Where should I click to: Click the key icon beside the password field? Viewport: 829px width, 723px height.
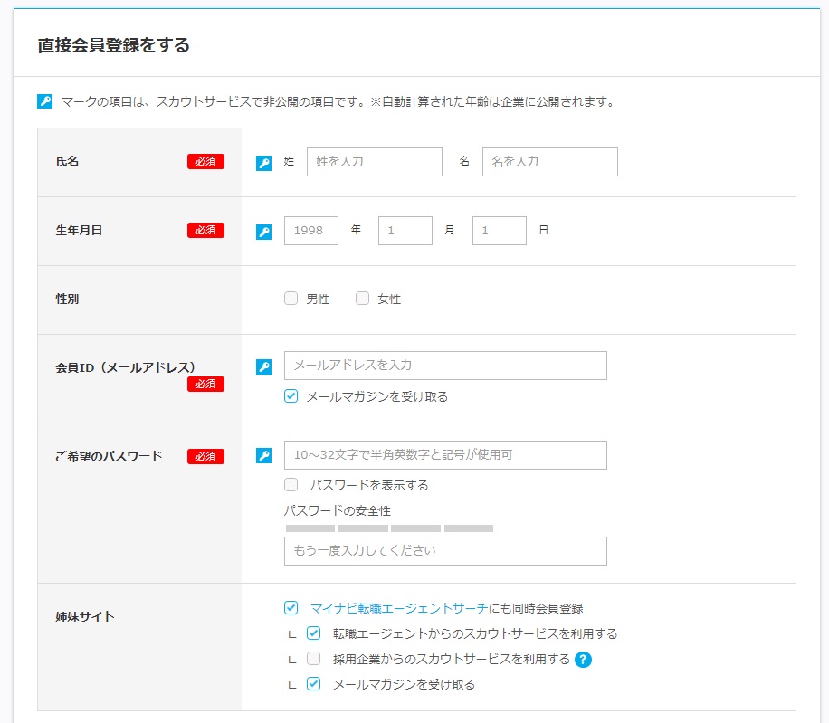pyautogui.click(x=263, y=456)
